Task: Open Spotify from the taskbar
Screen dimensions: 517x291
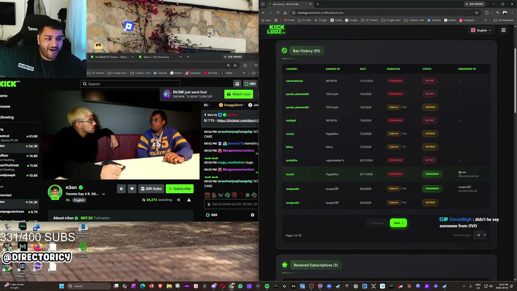Action: tap(267, 286)
